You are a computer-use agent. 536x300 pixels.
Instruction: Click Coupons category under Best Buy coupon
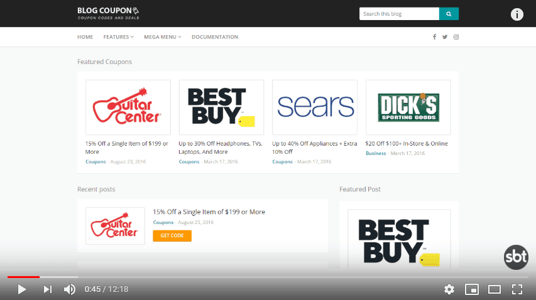coord(189,161)
